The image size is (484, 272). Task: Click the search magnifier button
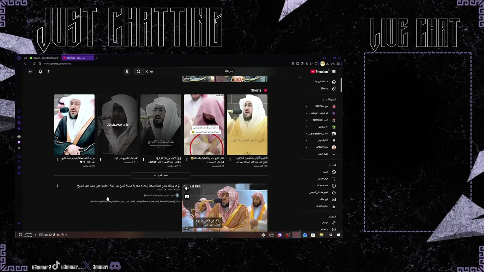point(139,71)
